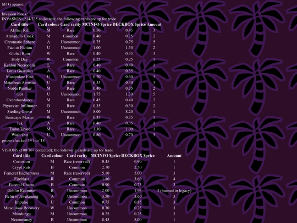Click the 'prices checked 14 Jun '18' note
Screen dimensions: 297x223
tap(23, 140)
